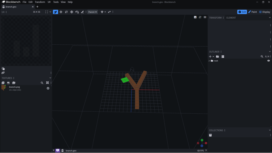Toggle branch.png texture checkmark

(x=48, y=88)
